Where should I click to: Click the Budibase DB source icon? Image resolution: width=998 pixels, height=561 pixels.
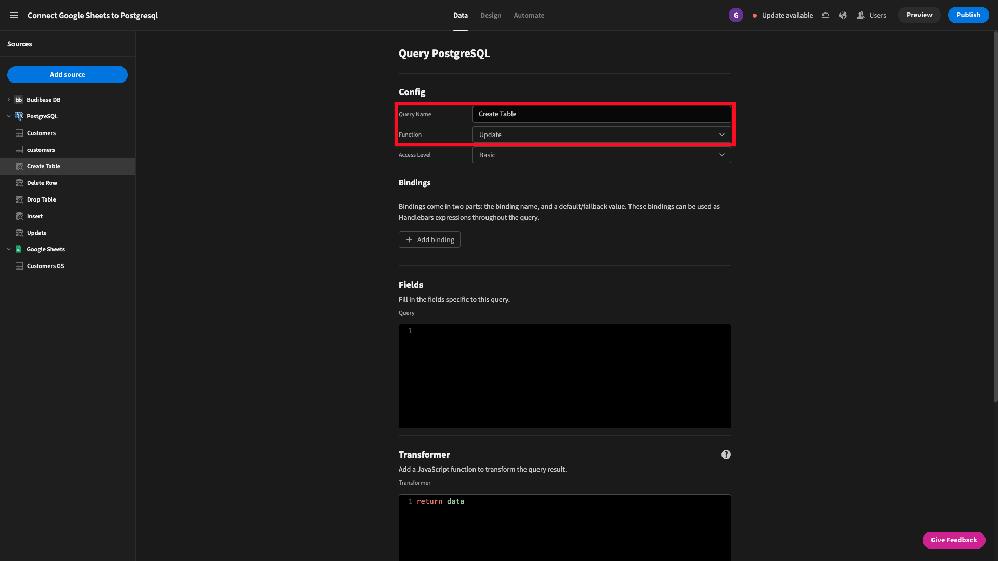coord(19,99)
